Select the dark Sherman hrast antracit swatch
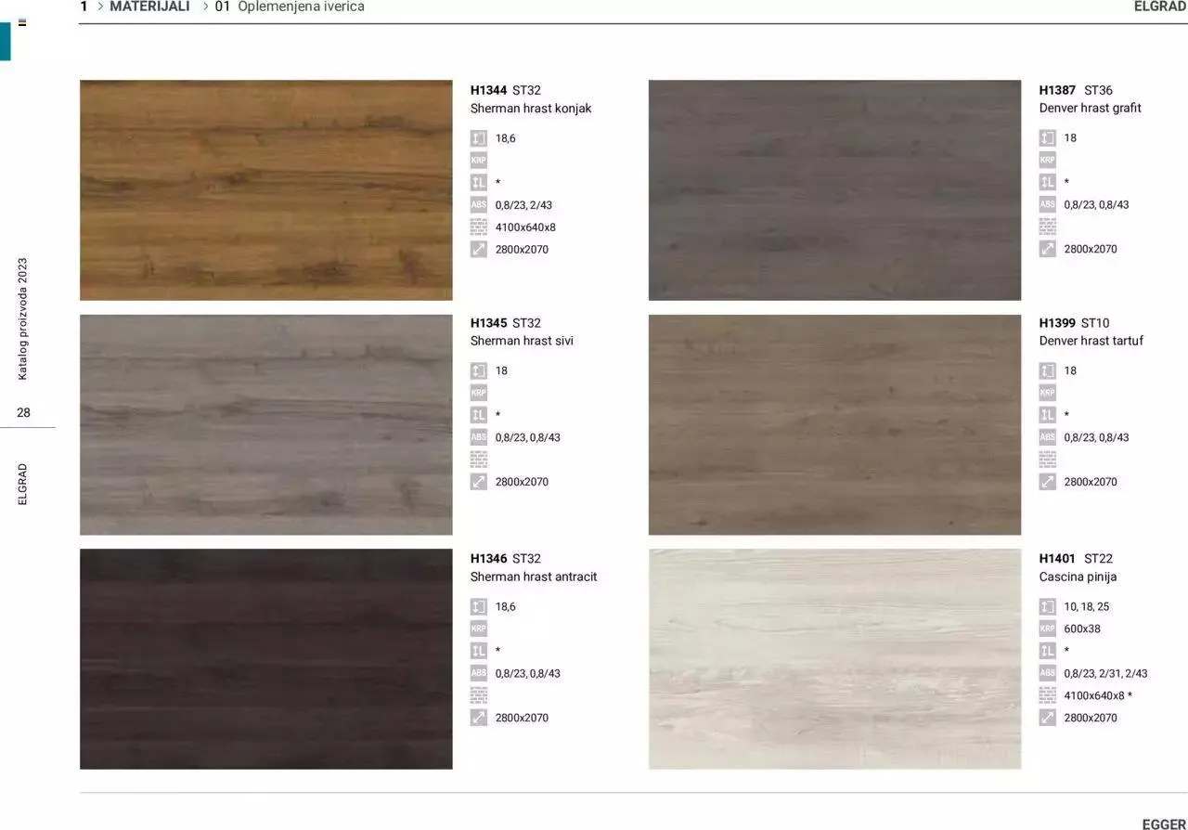Image resolution: width=1188 pixels, height=830 pixels. click(x=266, y=658)
